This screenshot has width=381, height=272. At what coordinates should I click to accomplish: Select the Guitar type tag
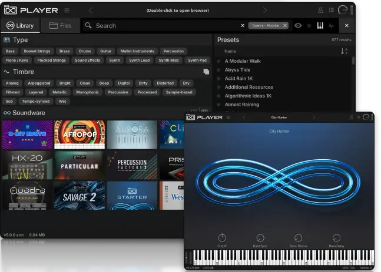click(x=105, y=51)
